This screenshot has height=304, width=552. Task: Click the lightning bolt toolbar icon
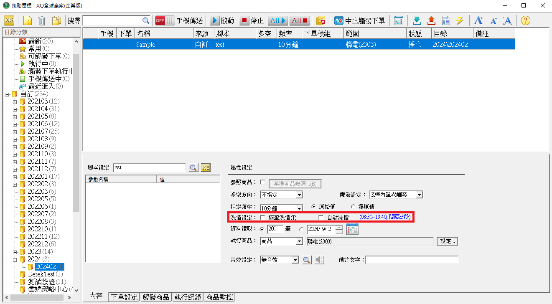coord(460,20)
